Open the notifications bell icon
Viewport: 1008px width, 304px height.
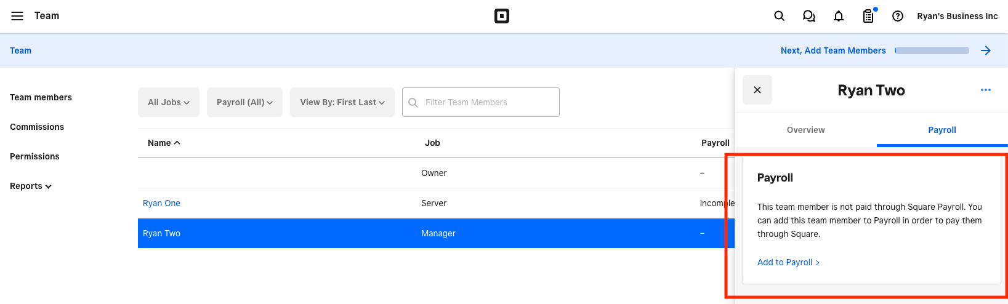[x=838, y=16]
